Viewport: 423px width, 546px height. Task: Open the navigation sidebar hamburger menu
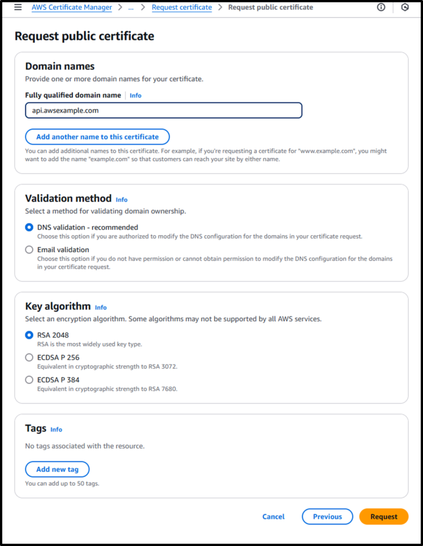[x=18, y=7]
